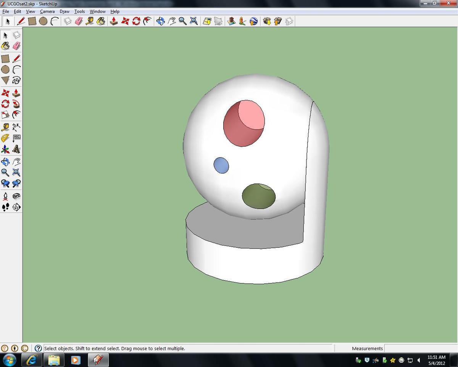Launch Internet Explorer from the taskbar

point(32,360)
